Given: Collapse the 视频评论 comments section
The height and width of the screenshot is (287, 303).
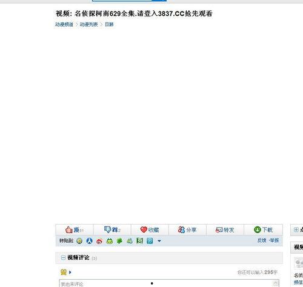Looking at the screenshot, I should click(x=63, y=257).
